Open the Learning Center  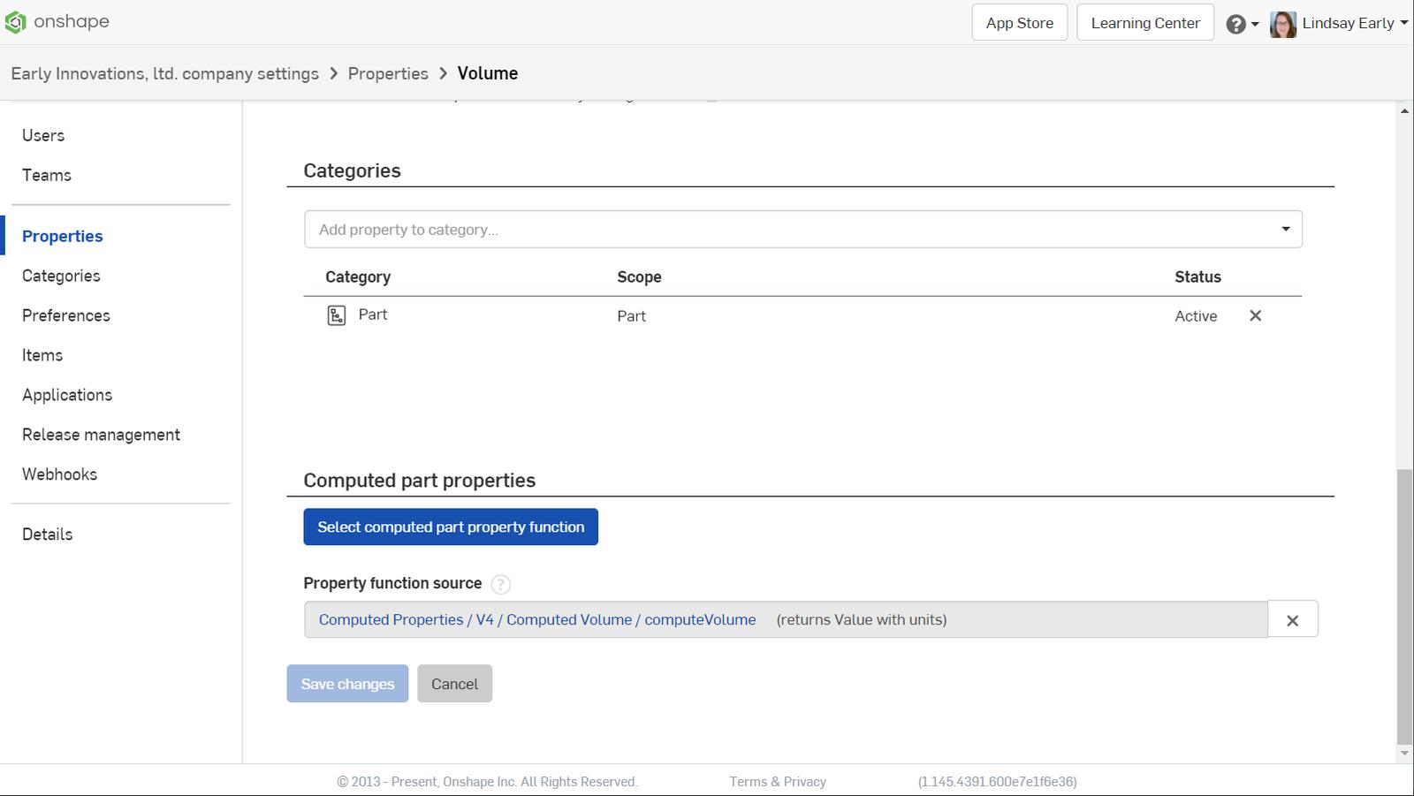(x=1144, y=23)
